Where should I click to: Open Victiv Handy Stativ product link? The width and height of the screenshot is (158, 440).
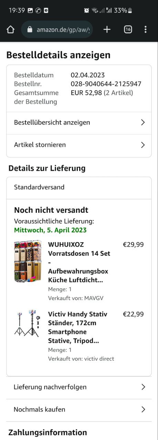tap(78, 328)
